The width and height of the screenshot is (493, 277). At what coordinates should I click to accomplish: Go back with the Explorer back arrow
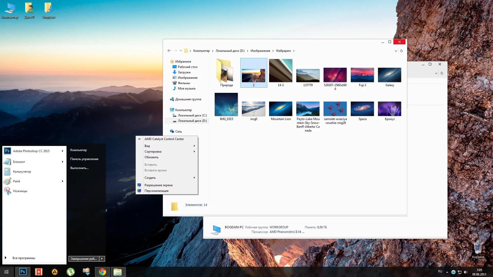point(169,51)
